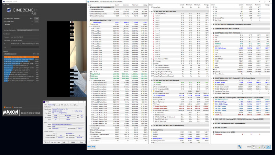Toggle the Identical System legend checkbox
The width and height of the screenshot is (275, 155).
tap(13, 107)
